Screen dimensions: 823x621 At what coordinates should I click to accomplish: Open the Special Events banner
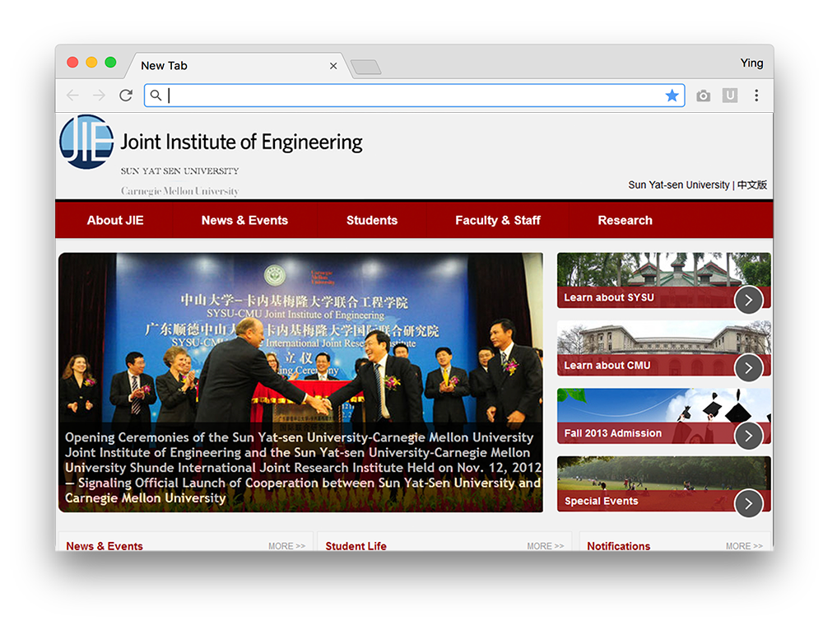tap(664, 484)
